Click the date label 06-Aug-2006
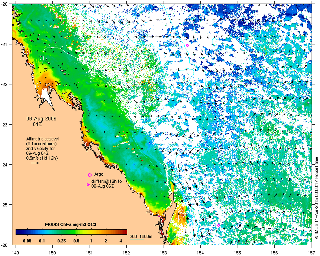 point(41,119)
